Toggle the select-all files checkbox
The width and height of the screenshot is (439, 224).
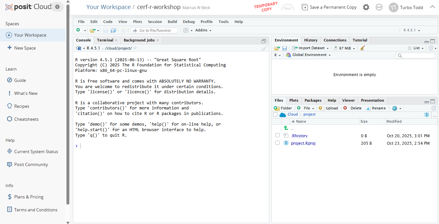[275, 115]
